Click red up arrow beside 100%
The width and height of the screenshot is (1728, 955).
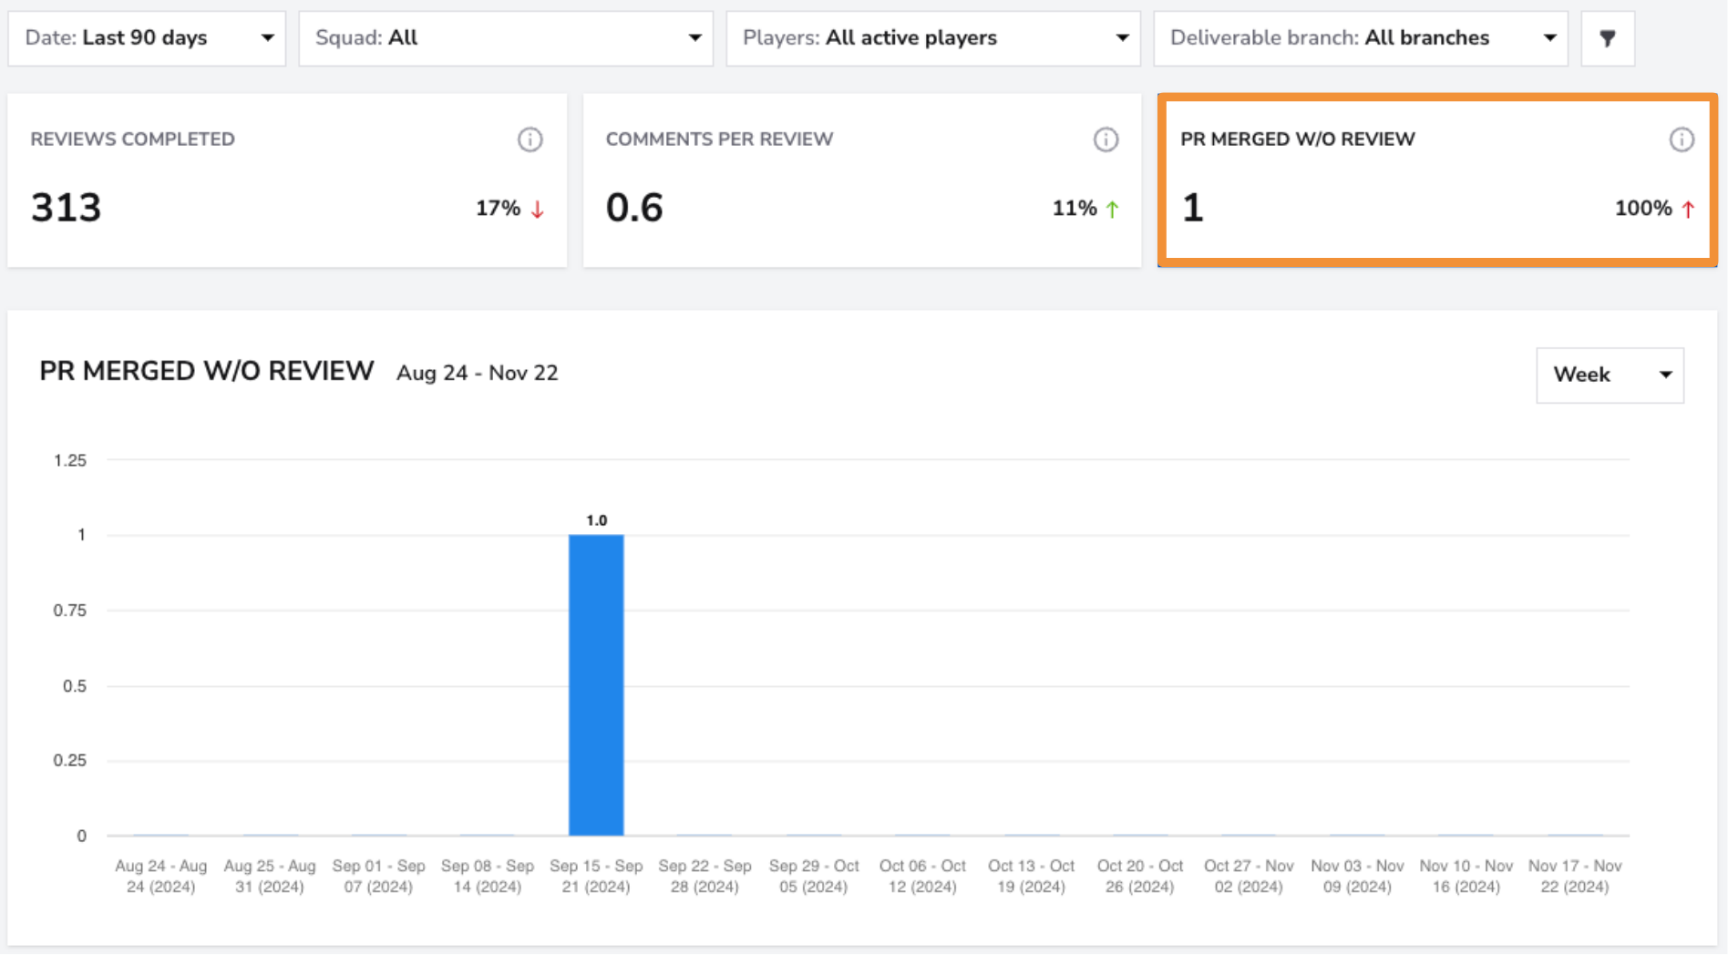coord(1688,209)
